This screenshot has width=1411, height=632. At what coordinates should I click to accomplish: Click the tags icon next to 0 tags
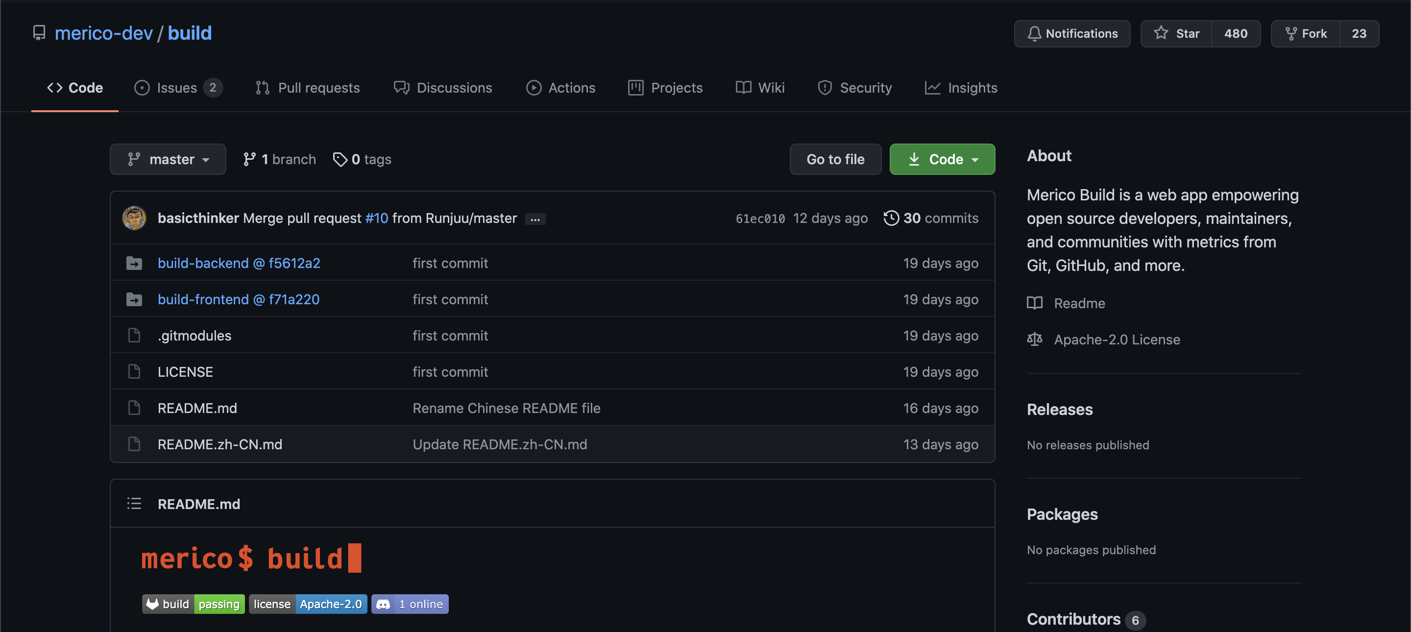coord(340,159)
